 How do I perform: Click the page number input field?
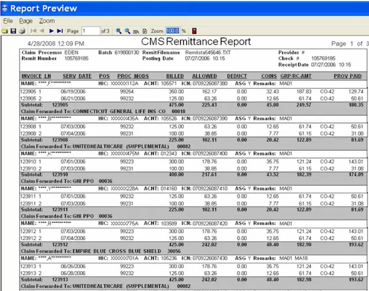(90, 31)
